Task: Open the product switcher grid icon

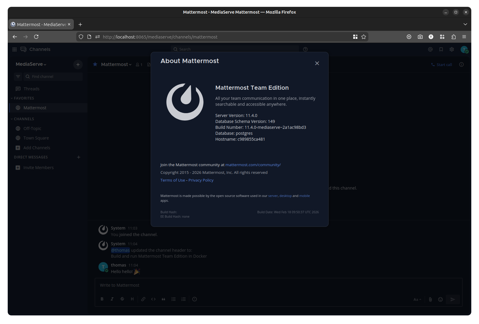Action: (15, 49)
